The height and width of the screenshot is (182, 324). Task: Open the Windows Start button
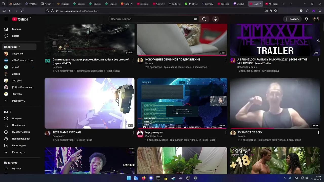click(x=129, y=178)
